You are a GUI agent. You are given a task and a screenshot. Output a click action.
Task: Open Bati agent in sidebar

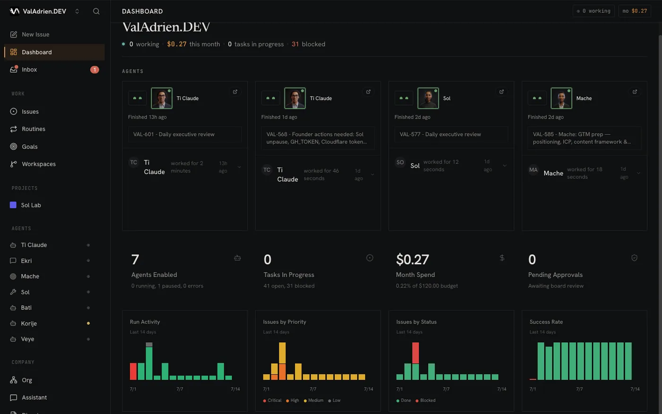click(x=54, y=308)
